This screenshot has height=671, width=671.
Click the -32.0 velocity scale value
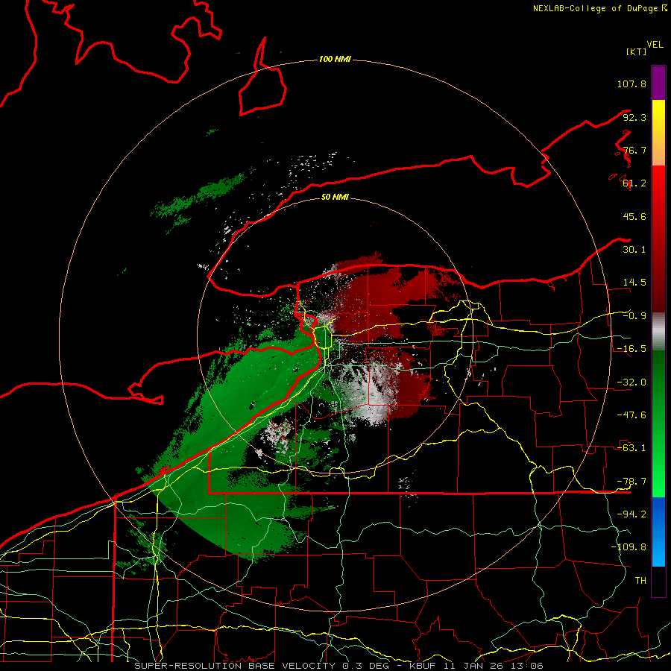(631, 382)
